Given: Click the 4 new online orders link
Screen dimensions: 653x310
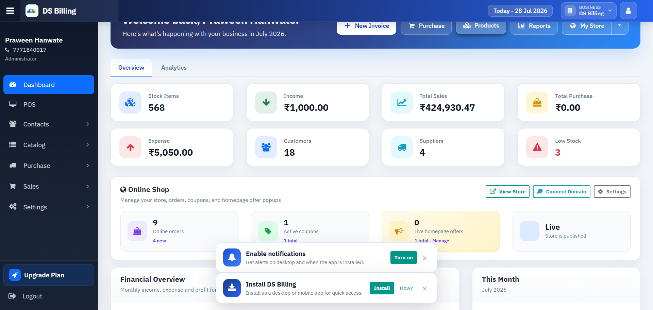Looking at the screenshot, I should [x=160, y=241].
